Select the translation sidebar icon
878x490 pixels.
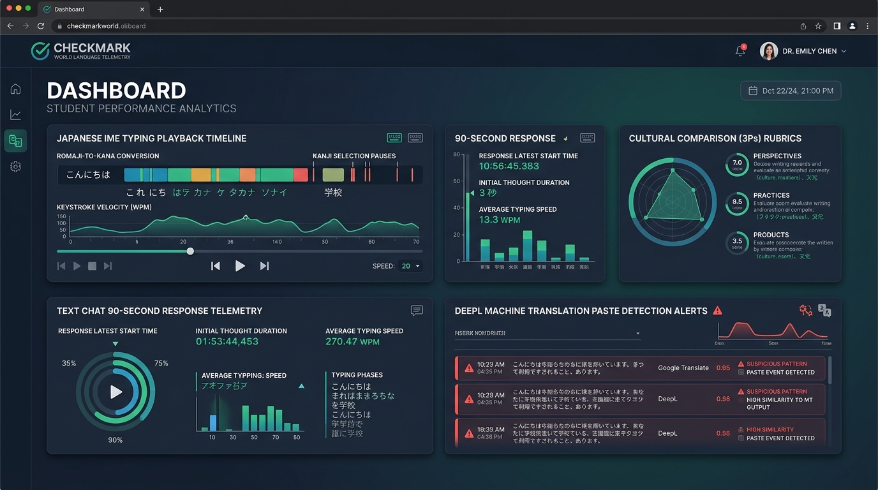click(15, 141)
